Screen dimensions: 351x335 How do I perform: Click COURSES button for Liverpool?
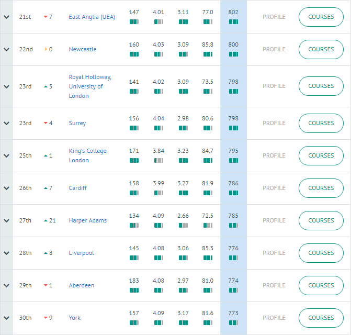pyautogui.click(x=321, y=253)
